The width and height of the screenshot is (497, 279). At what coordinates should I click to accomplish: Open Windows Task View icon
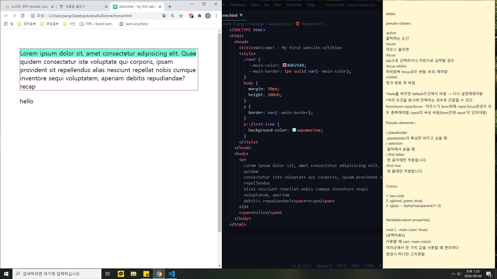point(108,274)
